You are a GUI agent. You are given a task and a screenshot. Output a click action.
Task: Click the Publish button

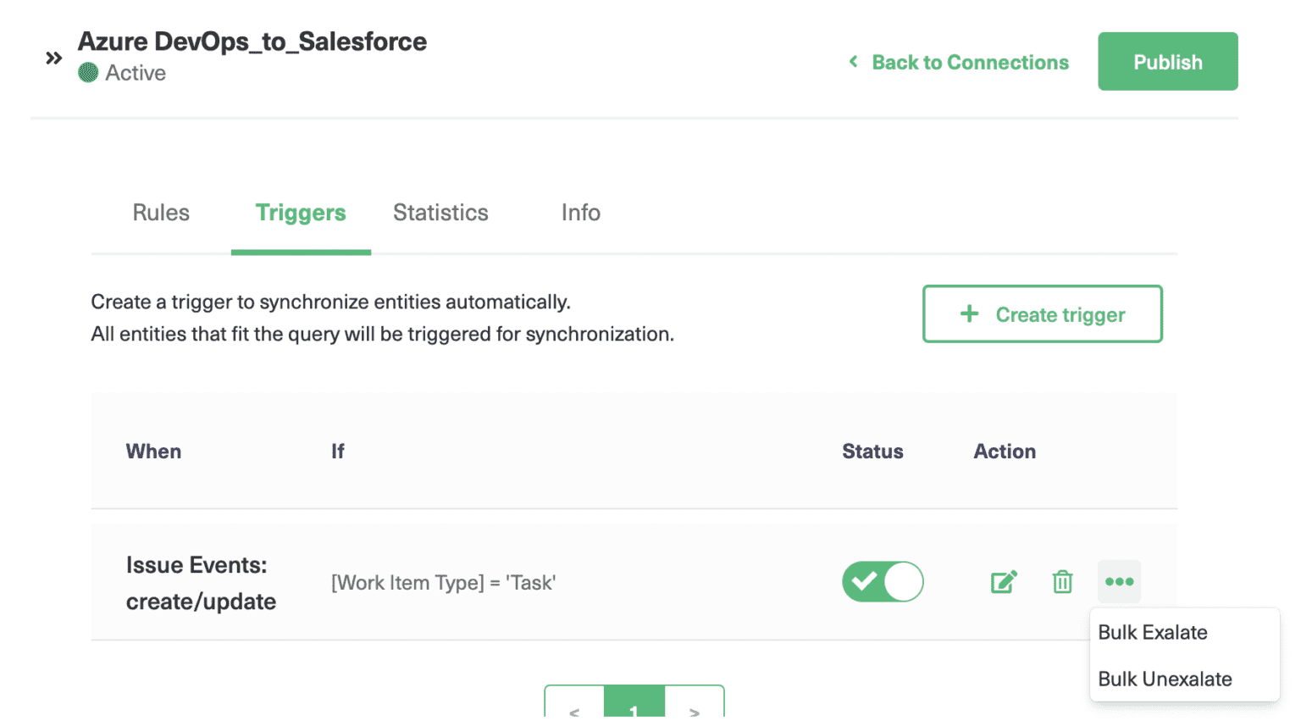[1167, 62]
